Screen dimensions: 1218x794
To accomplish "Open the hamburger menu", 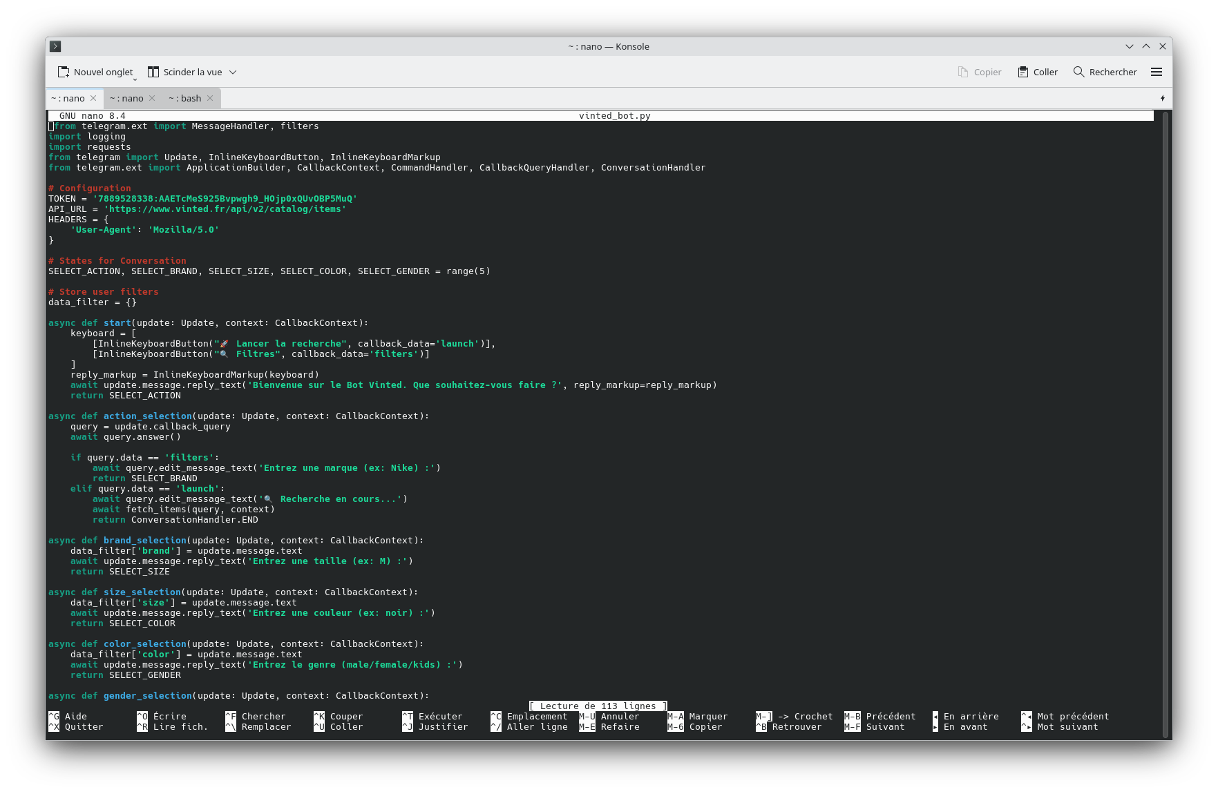I will pyautogui.click(x=1157, y=72).
